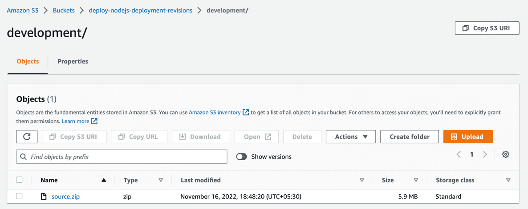This screenshot has height=209, width=528.
Task: Click the Copy S3 URI button at top right
Action: [487, 28]
